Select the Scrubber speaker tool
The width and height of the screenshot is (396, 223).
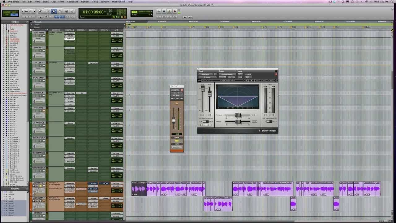point(67,11)
